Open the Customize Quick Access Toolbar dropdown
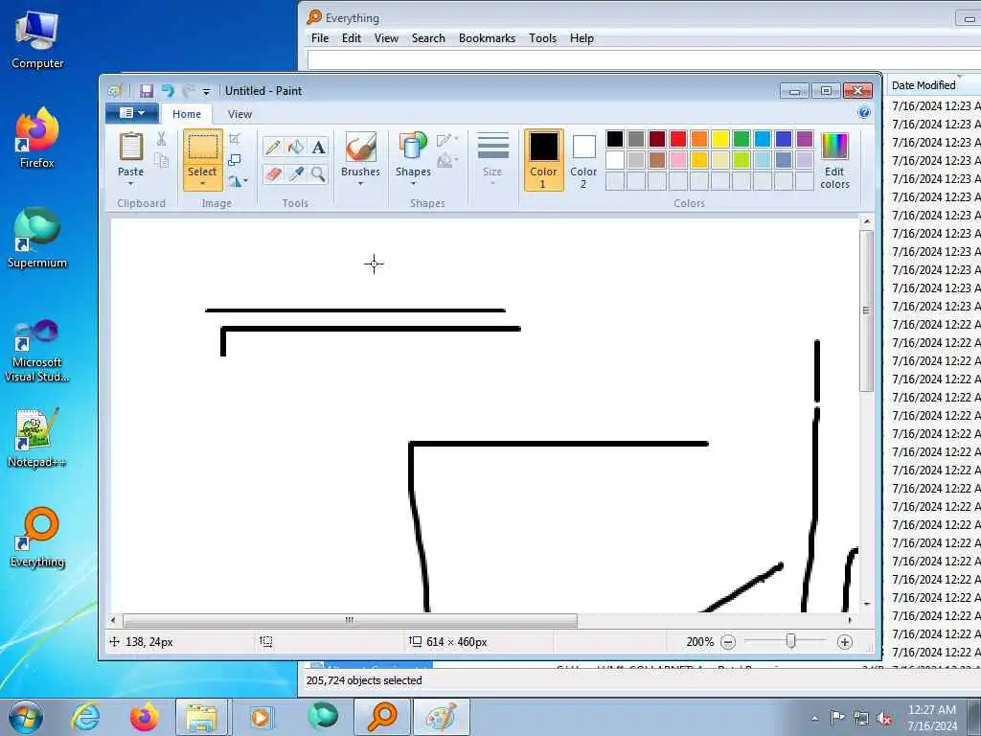The image size is (981, 736). (x=207, y=91)
